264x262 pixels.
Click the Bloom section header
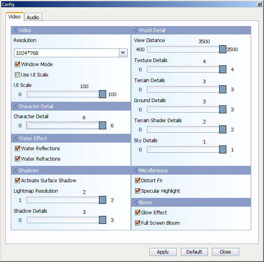click(191, 202)
